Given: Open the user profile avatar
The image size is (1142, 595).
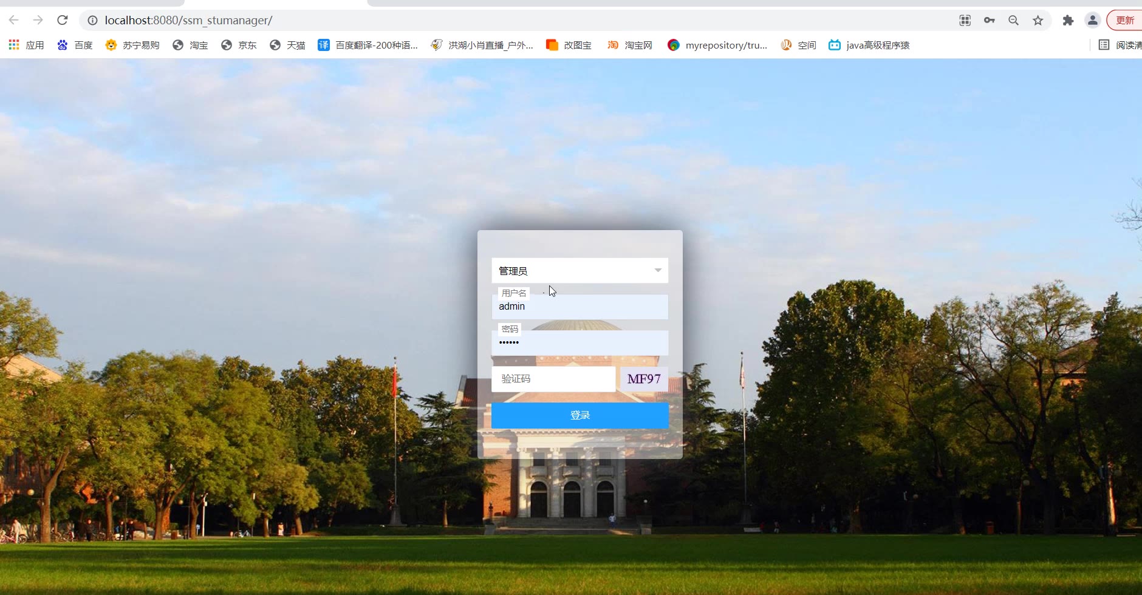Looking at the screenshot, I should point(1092,21).
